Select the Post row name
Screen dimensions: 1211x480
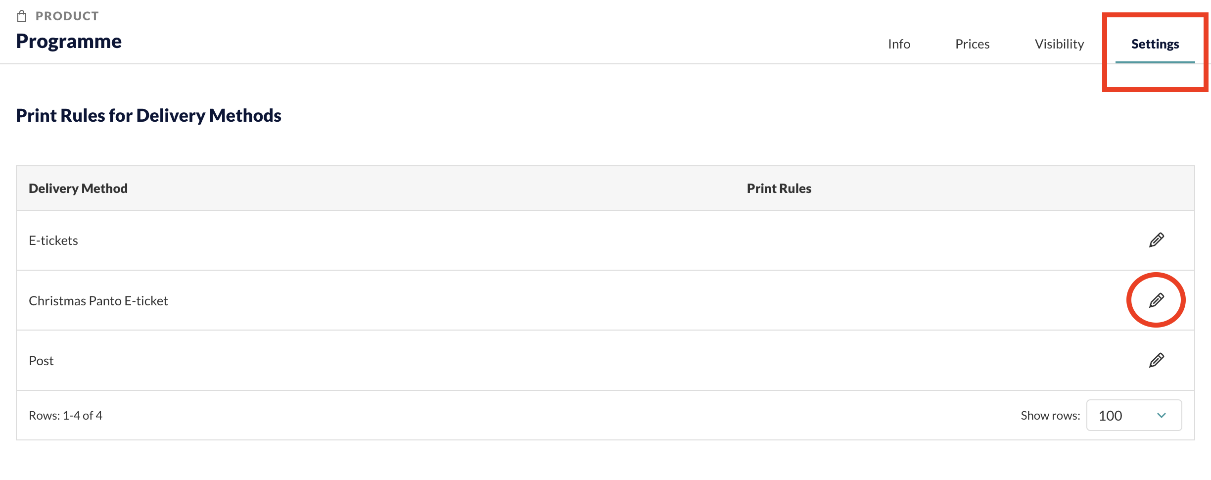(x=41, y=361)
